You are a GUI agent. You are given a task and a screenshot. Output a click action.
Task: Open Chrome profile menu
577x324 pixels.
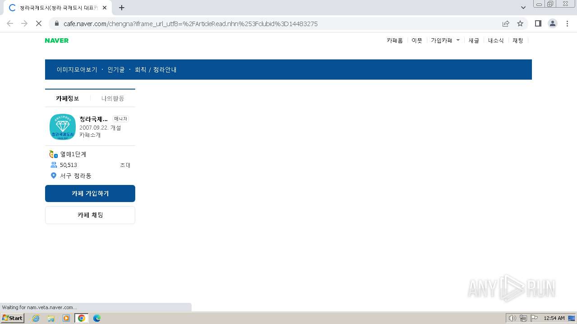click(552, 23)
